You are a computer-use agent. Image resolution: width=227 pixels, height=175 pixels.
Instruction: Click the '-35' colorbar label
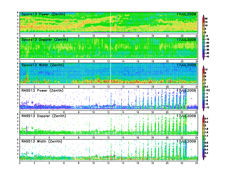207,53
